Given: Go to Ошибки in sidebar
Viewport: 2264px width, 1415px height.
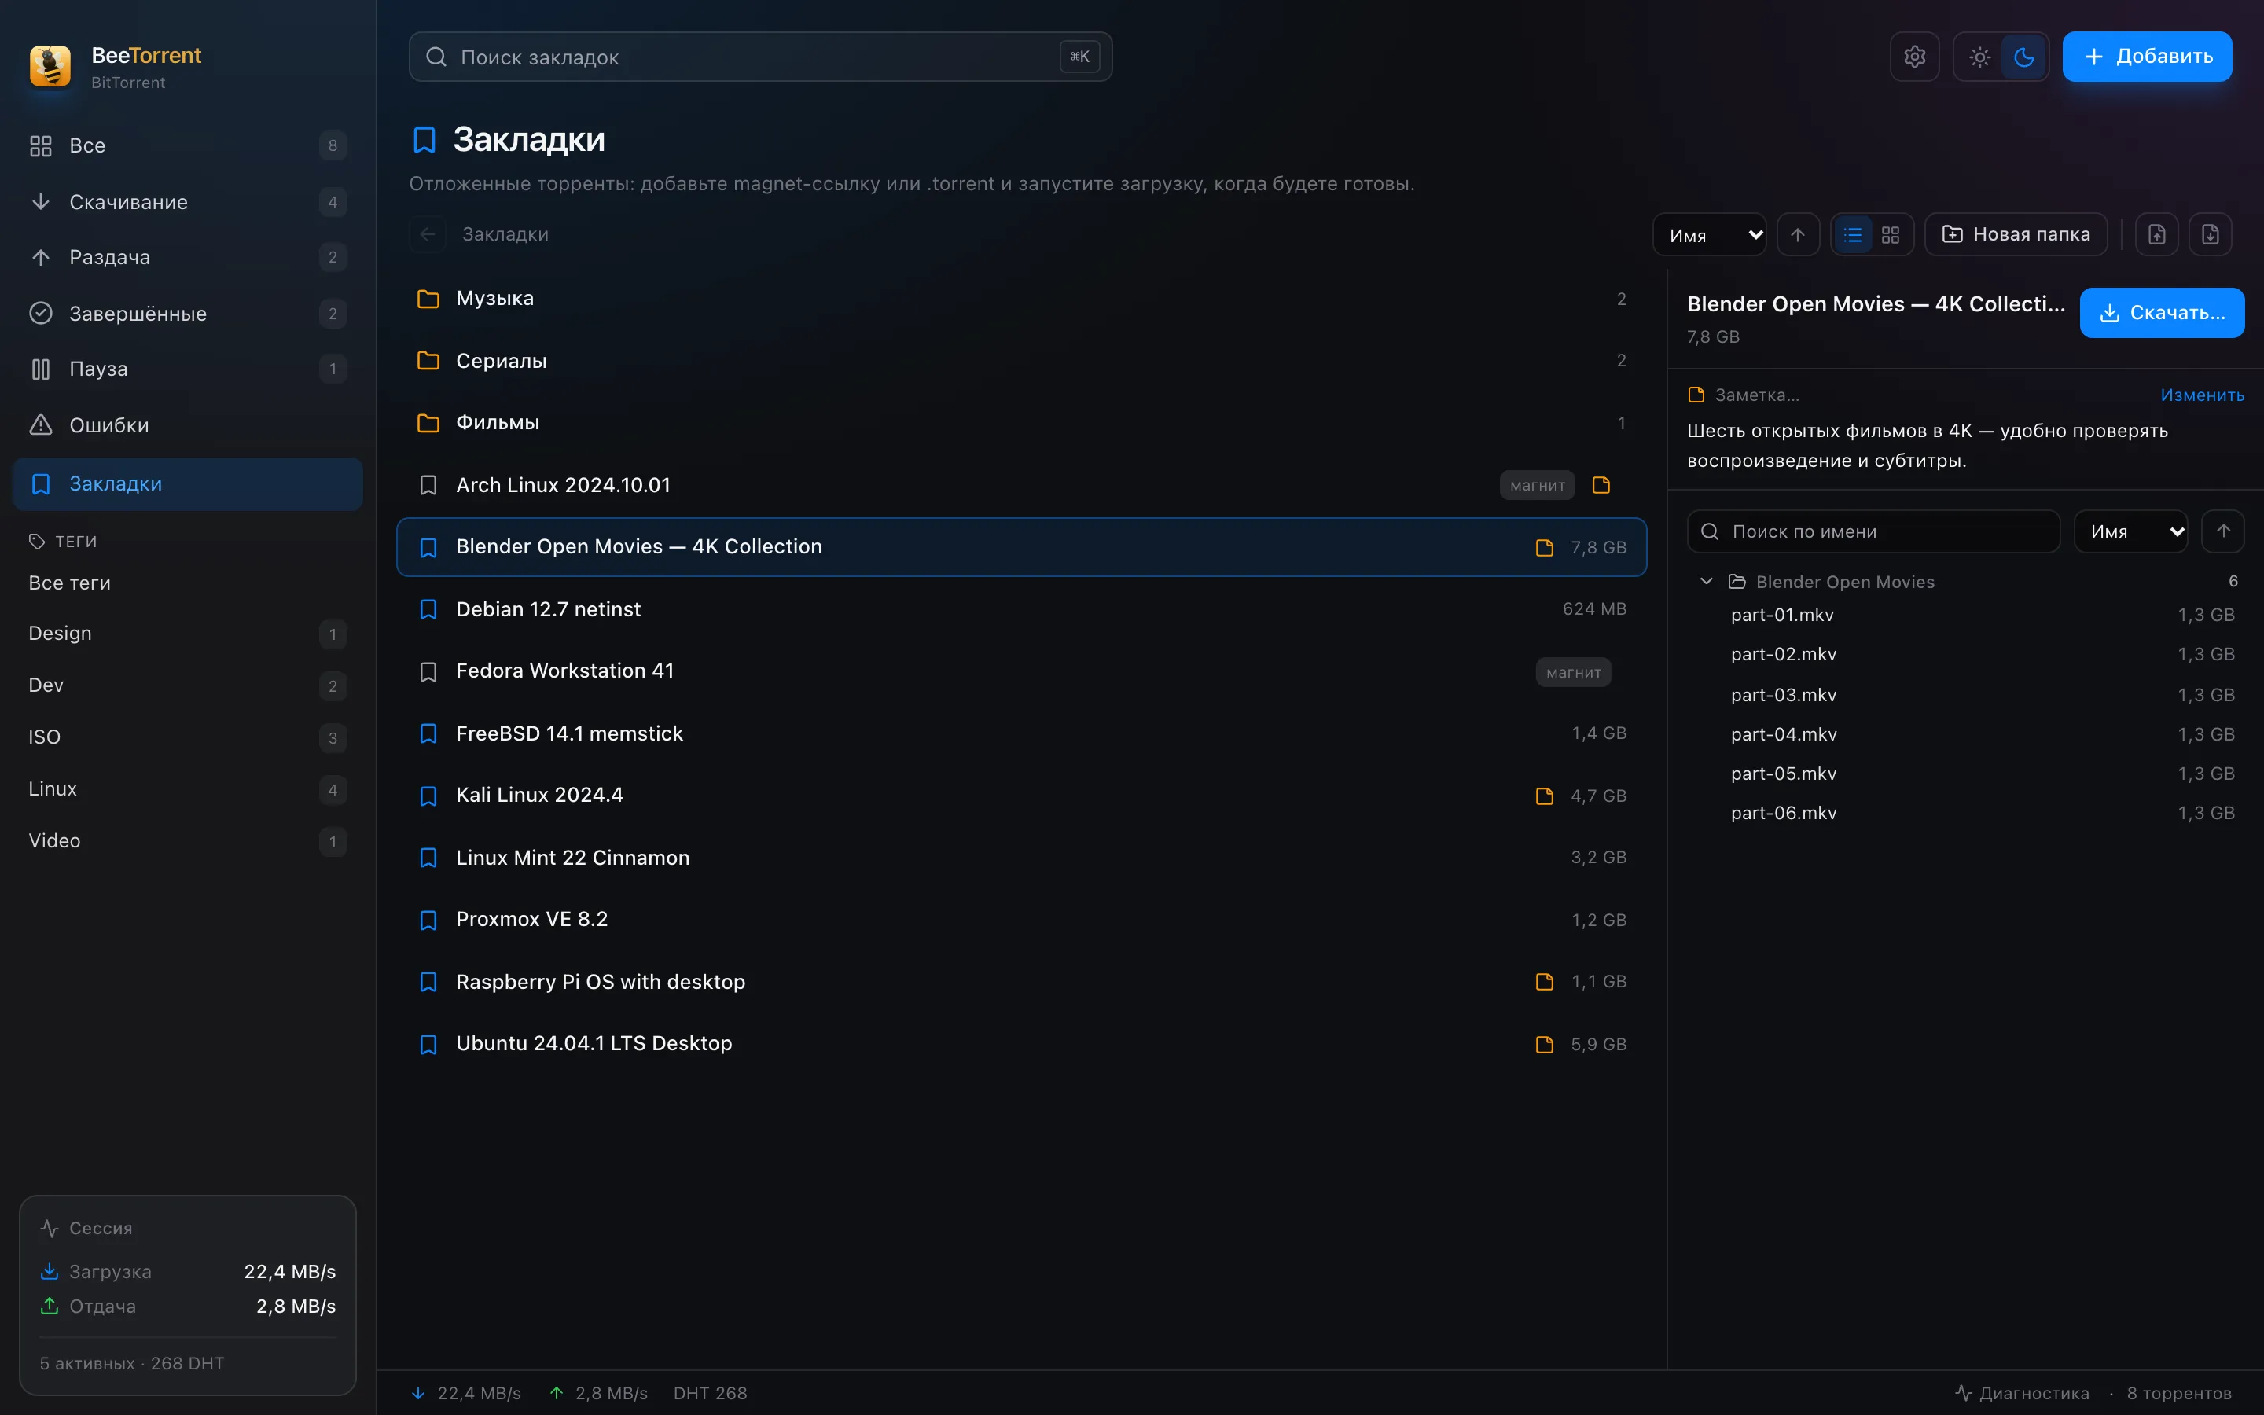Looking at the screenshot, I should coord(188,424).
